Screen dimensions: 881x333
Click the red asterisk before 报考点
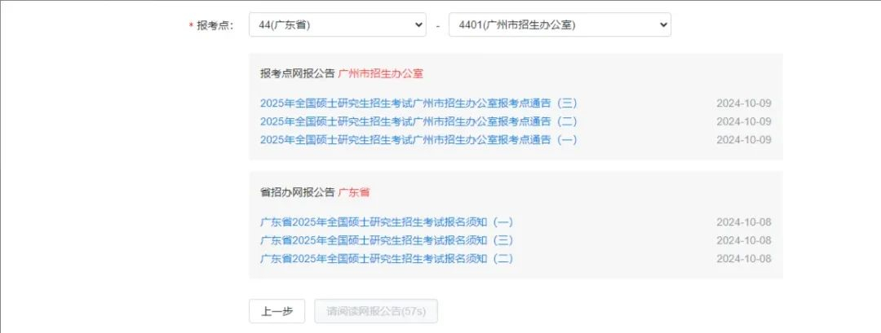tap(191, 26)
